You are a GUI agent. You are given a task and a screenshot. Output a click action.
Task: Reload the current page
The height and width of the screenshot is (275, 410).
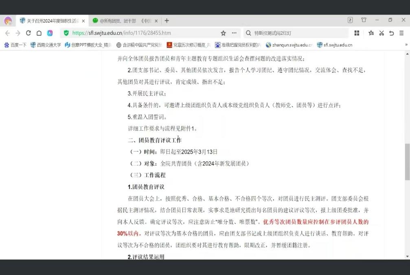pos(28,33)
